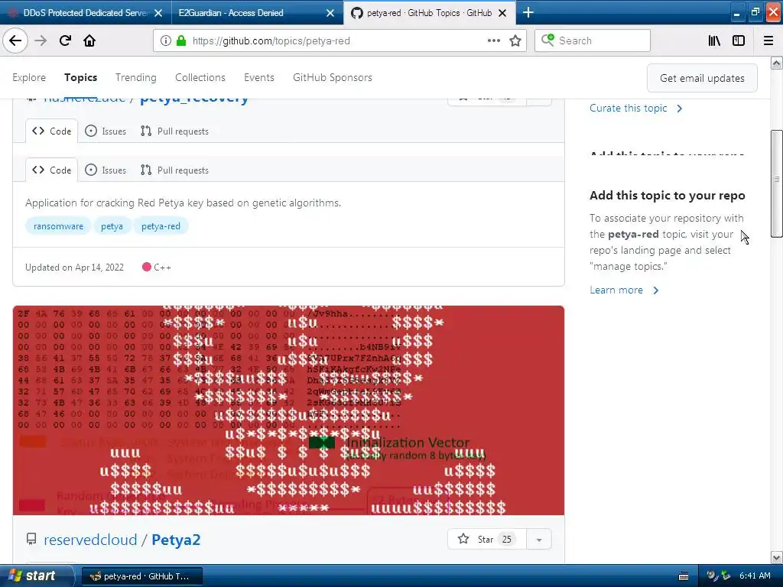Click the petya topic tag
783x587 pixels.
(112, 226)
